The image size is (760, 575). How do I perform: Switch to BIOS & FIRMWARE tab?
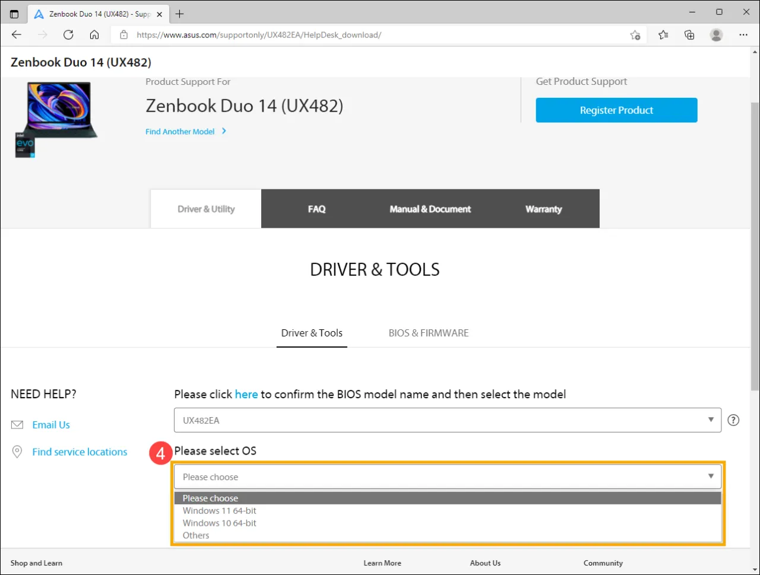[x=428, y=333]
